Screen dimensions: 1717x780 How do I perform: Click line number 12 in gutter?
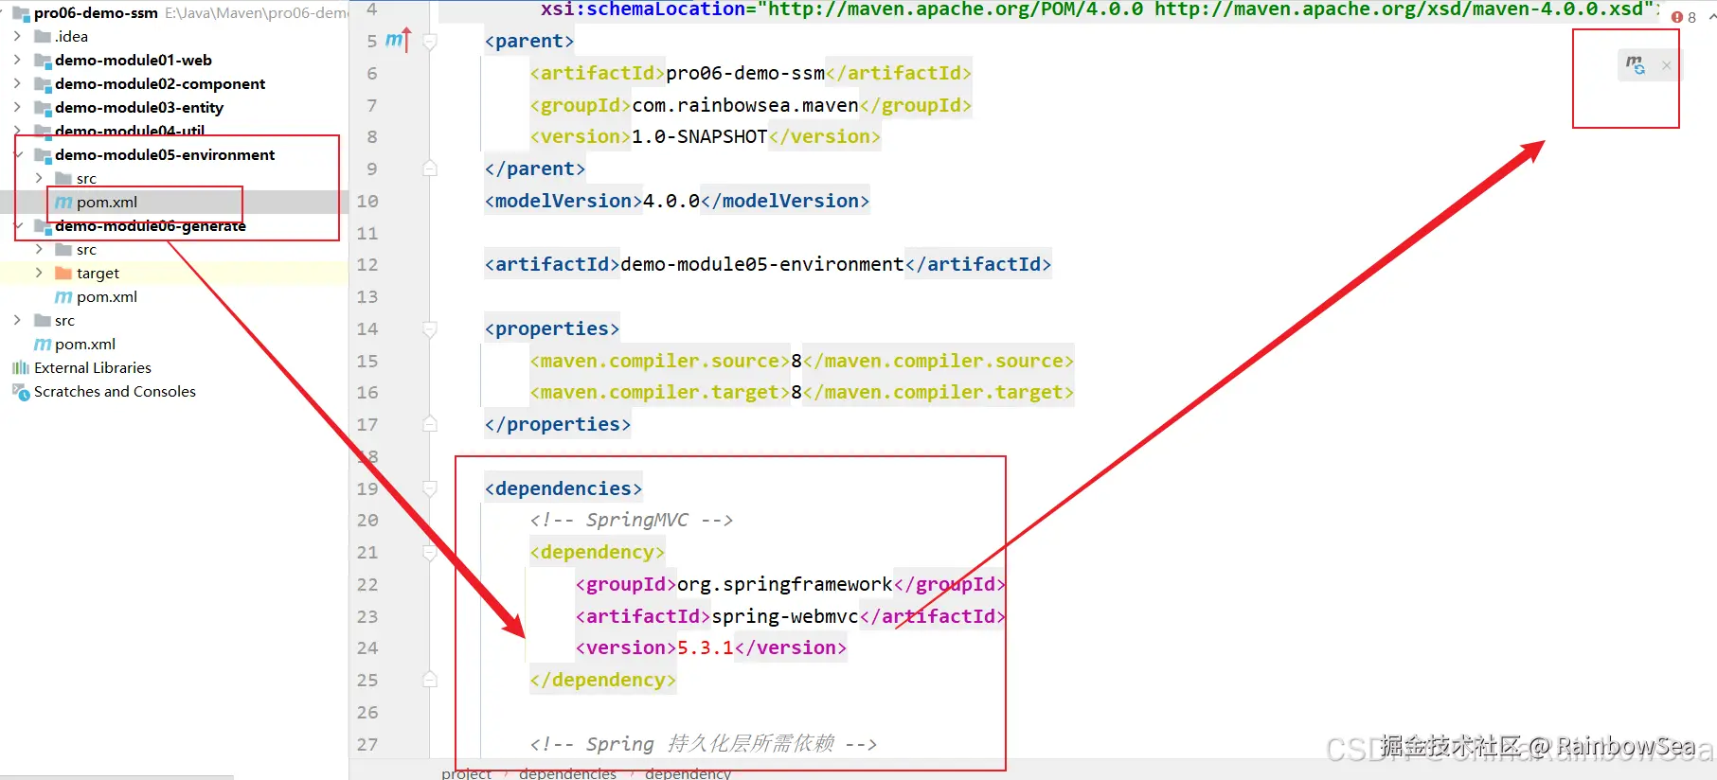pyautogui.click(x=367, y=264)
